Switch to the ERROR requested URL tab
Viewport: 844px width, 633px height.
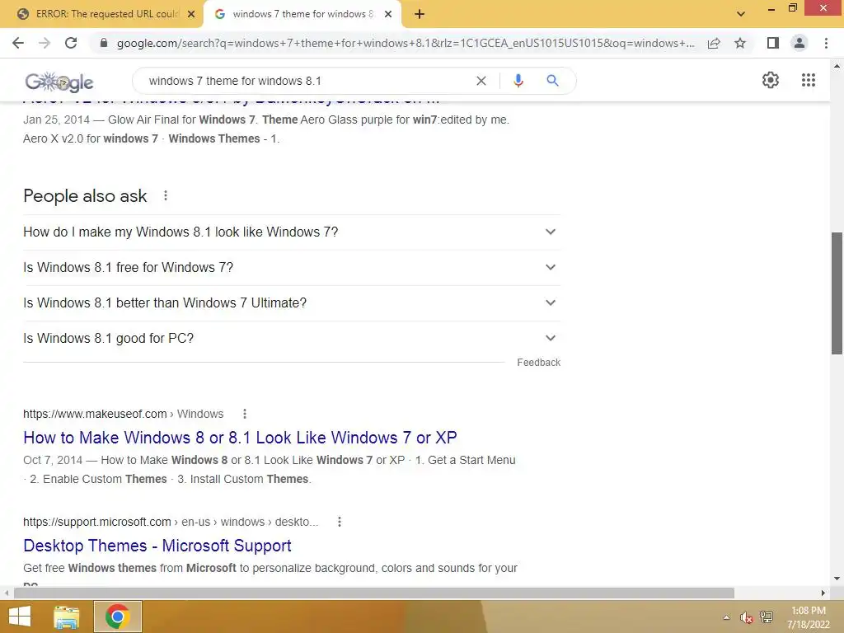click(102, 15)
